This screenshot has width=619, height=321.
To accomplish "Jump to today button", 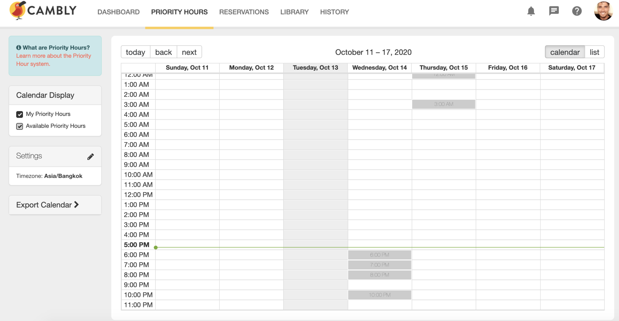I will point(135,52).
